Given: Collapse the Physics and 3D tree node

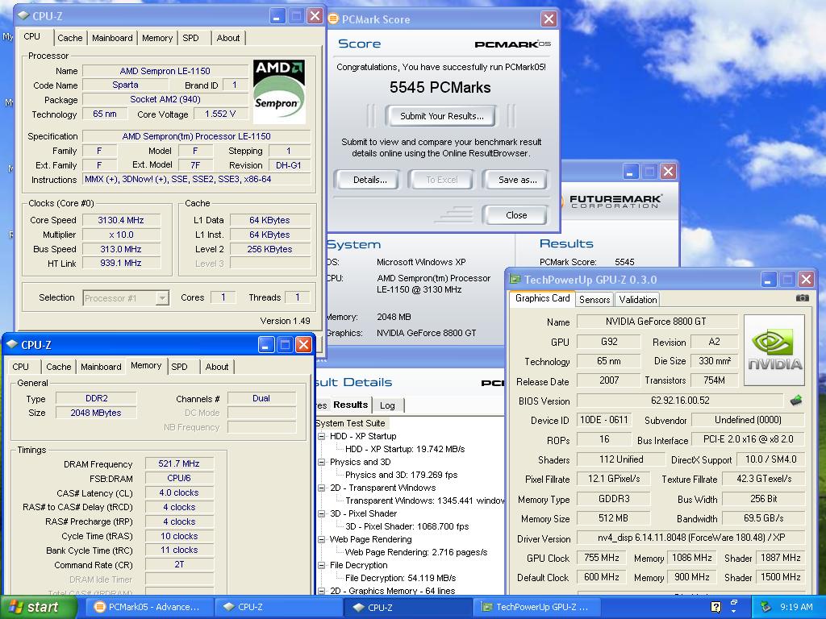Looking at the screenshot, I should (321, 462).
